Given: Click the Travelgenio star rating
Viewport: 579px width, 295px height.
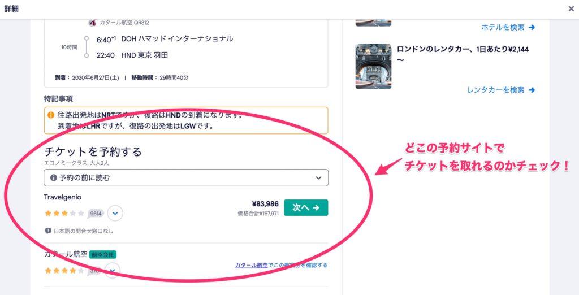Looking at the screenshot, I should coord(64,213).
